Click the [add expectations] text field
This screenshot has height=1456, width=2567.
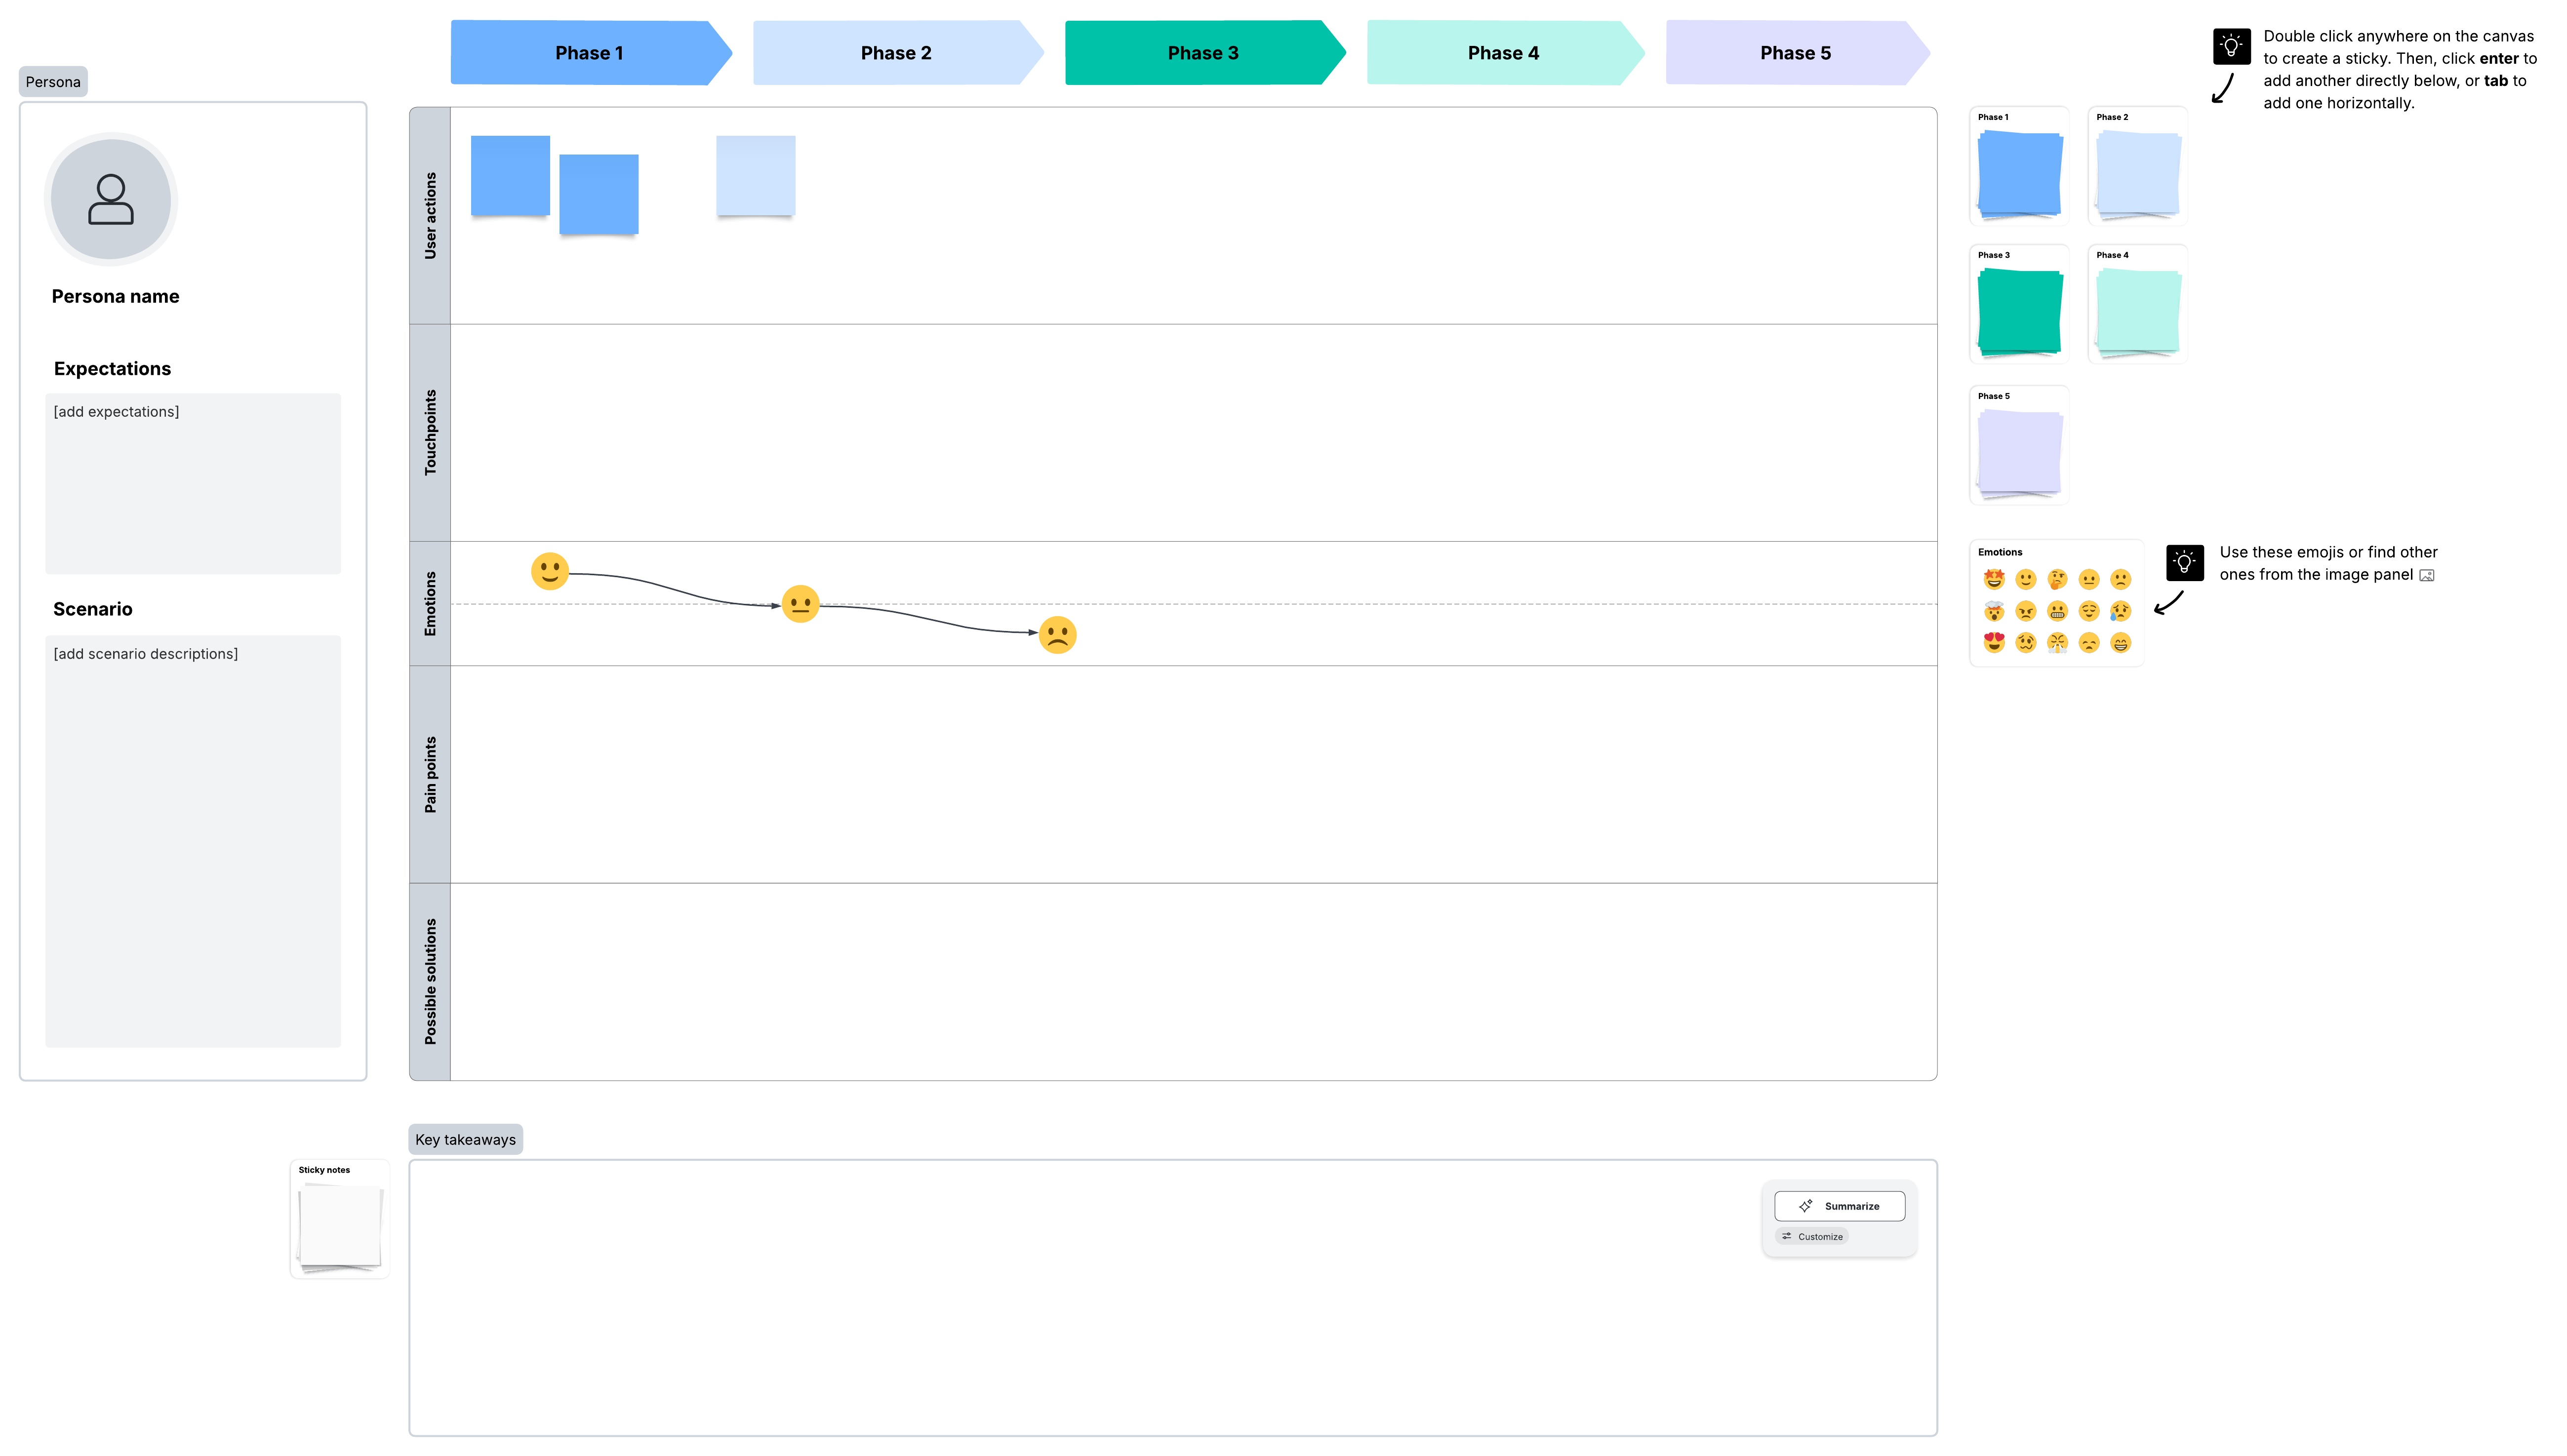[x=193, y=484]
